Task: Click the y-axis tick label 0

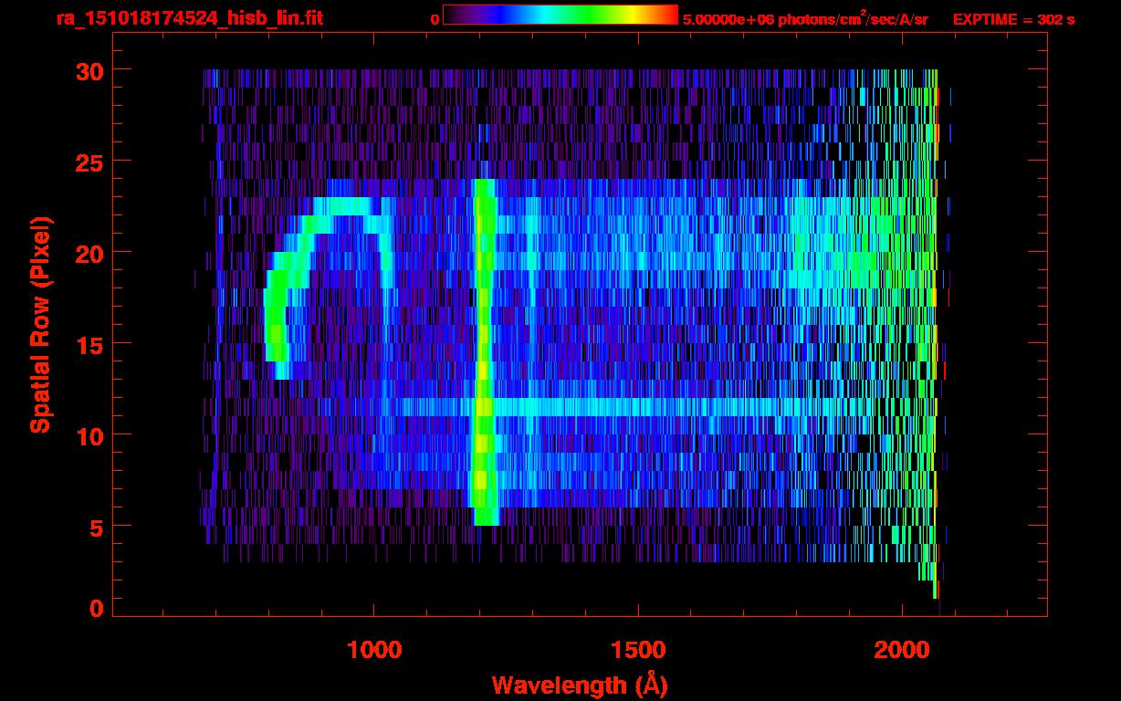Action: coord(96,609)
